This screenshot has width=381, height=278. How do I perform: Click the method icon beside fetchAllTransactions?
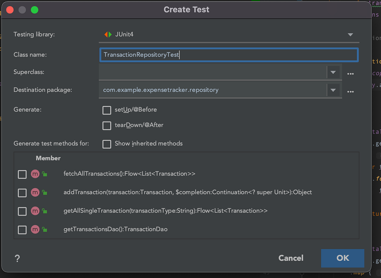coord(35,174)
